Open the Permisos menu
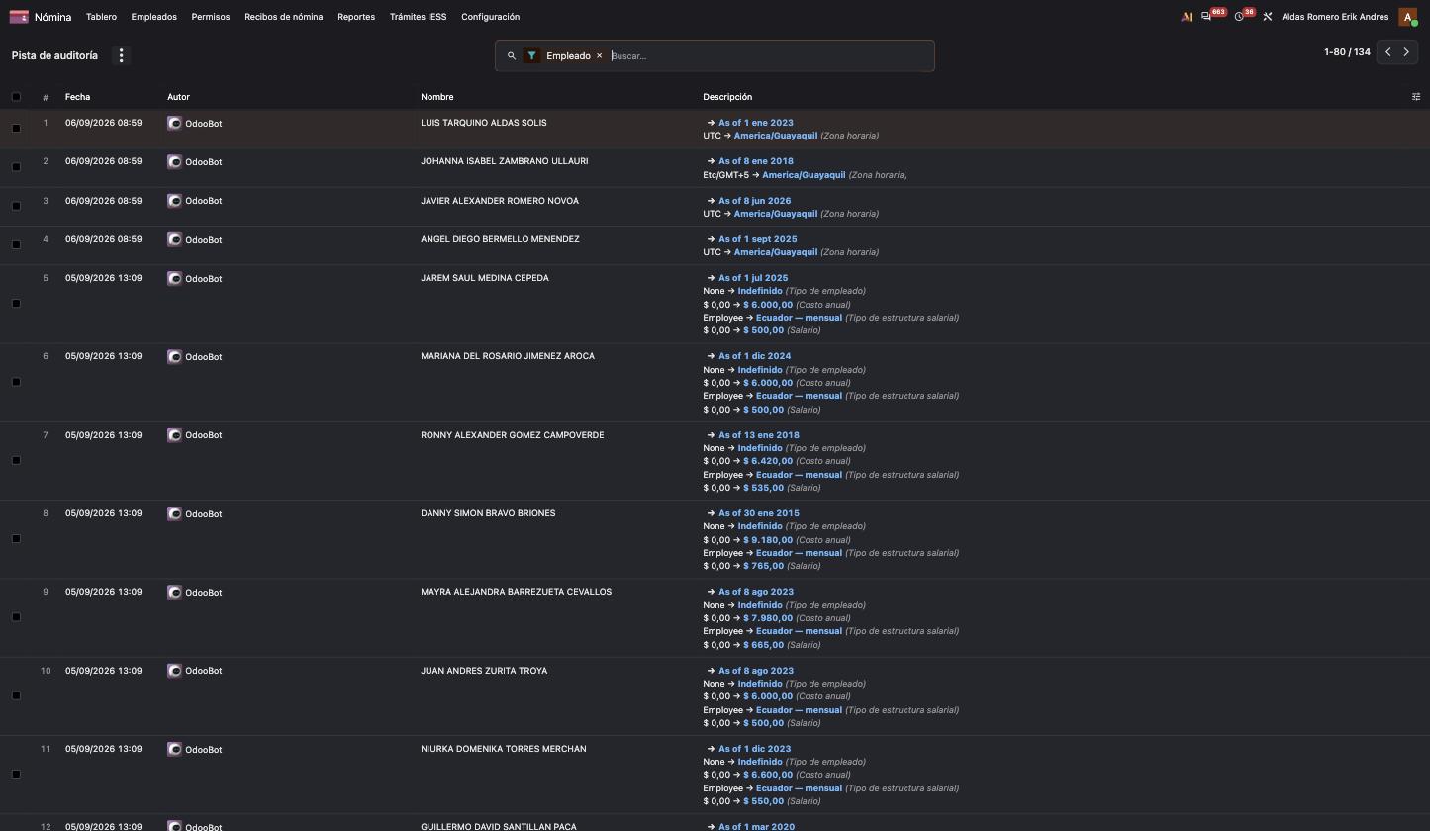The height and width of the screenshot is (831, 1430). tap(210, 17)
